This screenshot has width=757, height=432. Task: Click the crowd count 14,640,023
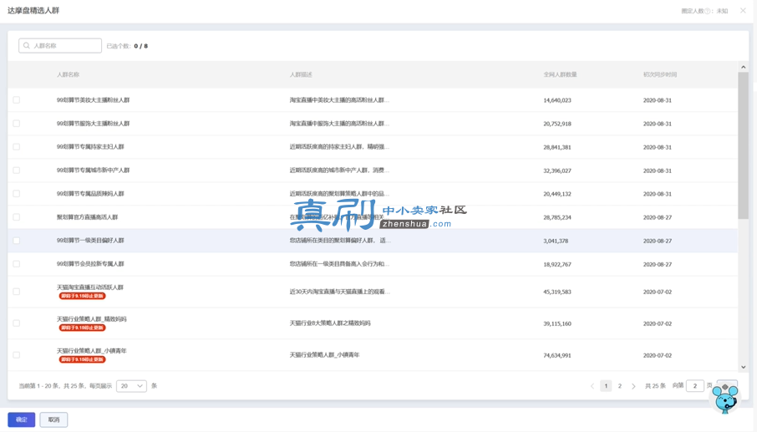557,100
